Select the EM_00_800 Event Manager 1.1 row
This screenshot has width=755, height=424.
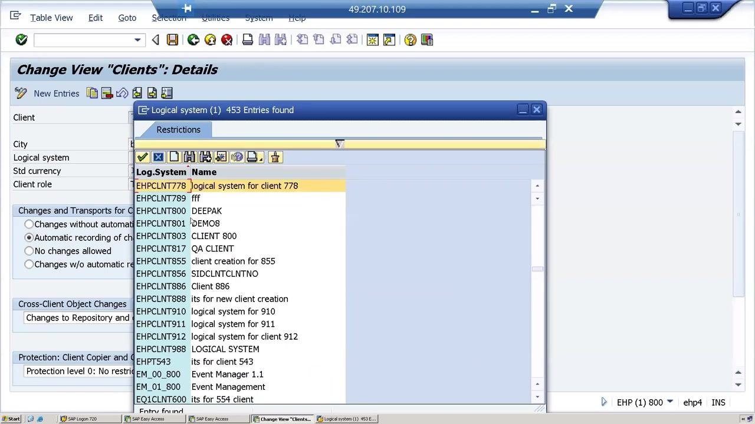pyautogui.click(x=240, y=375)
